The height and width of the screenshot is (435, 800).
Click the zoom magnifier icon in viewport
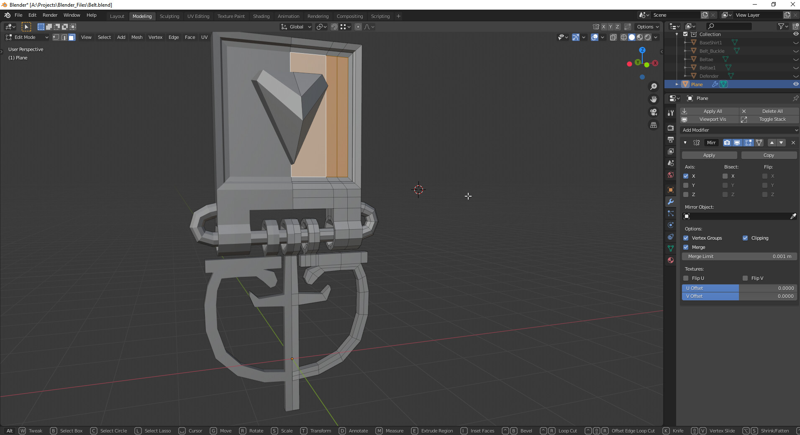click(653, 87)
